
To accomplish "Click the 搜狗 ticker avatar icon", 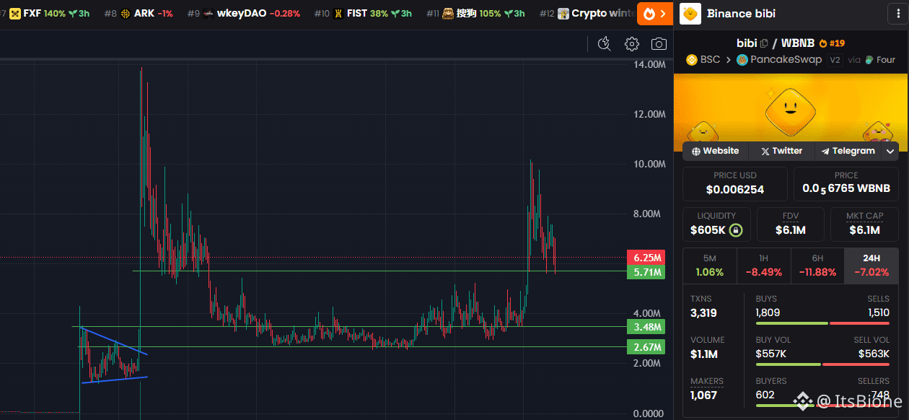I will (448, 13).
